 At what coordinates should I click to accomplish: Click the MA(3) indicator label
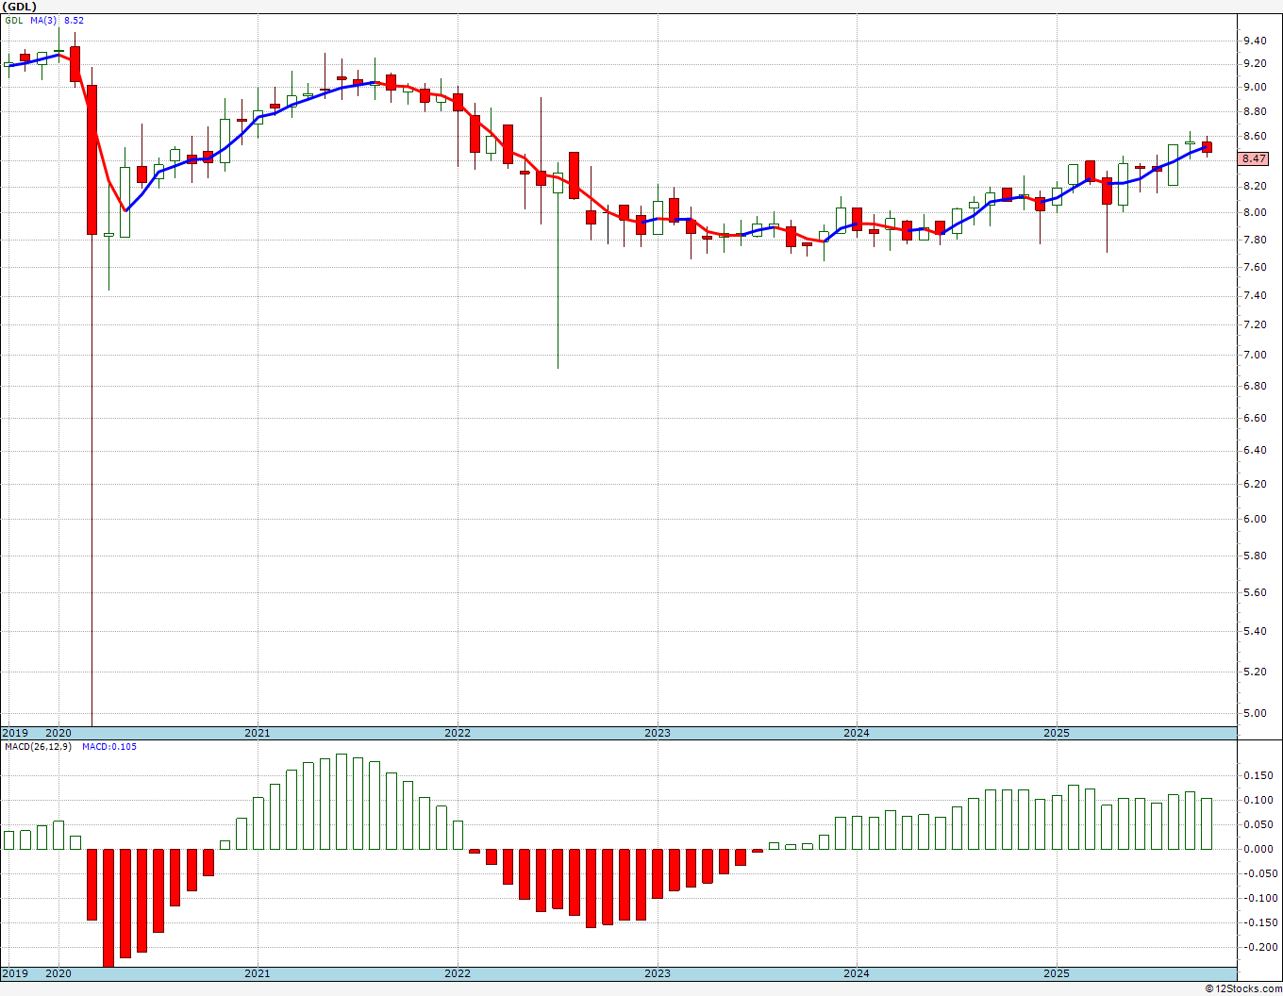pyautogui.click(x=42, y=20)
